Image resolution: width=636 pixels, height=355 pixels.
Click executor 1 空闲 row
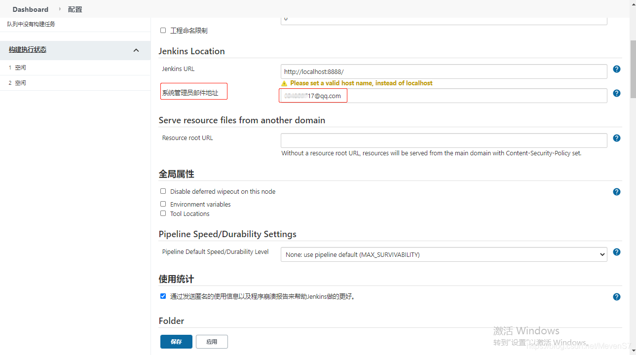(x=75, y=68)
